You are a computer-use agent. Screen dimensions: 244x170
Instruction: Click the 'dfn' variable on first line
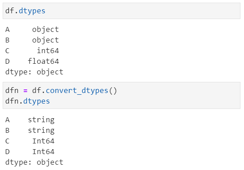click(x=12, y=90)
